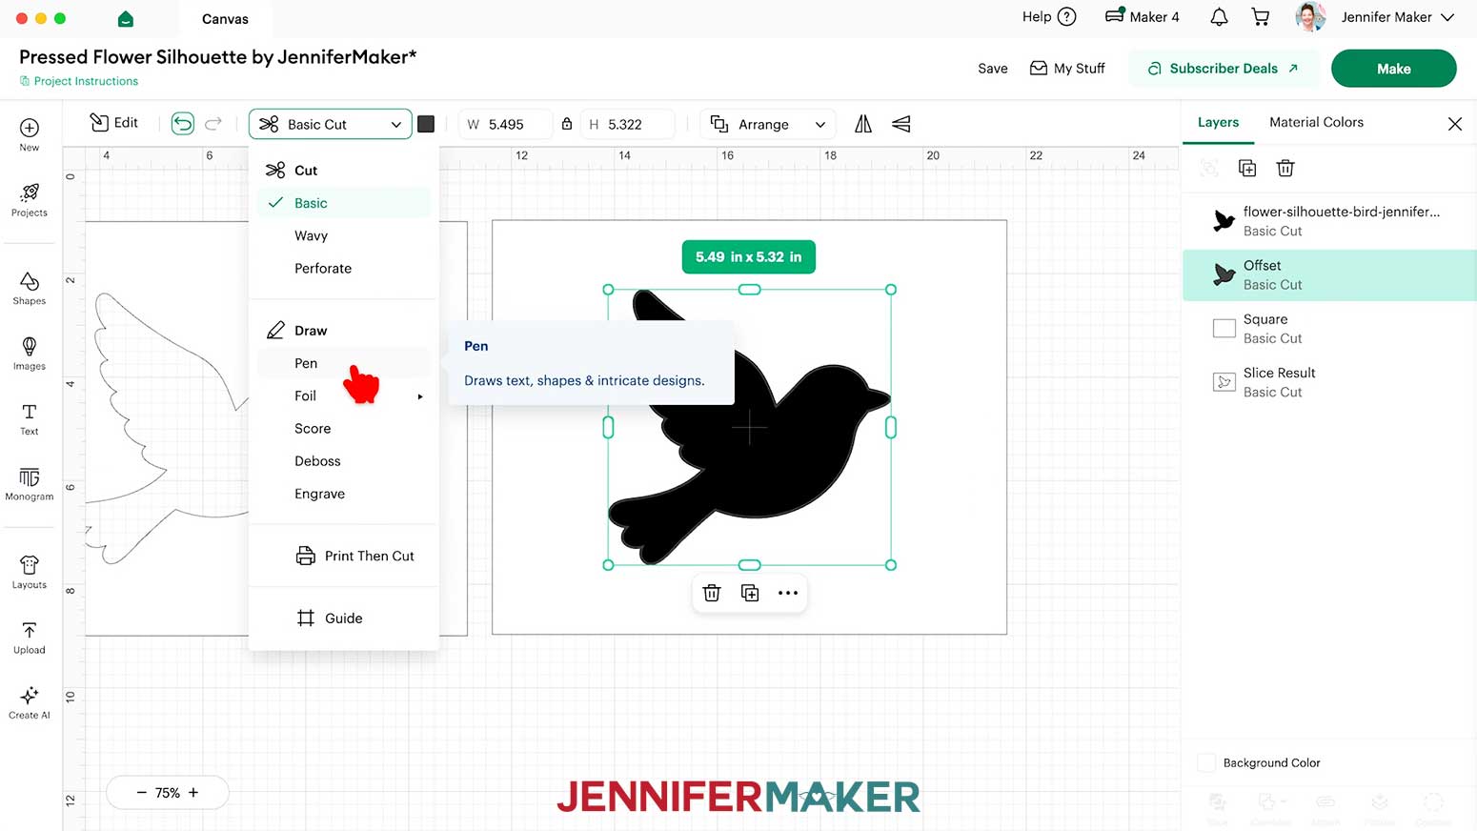Open the Monogram tool

tap(30, 484)
